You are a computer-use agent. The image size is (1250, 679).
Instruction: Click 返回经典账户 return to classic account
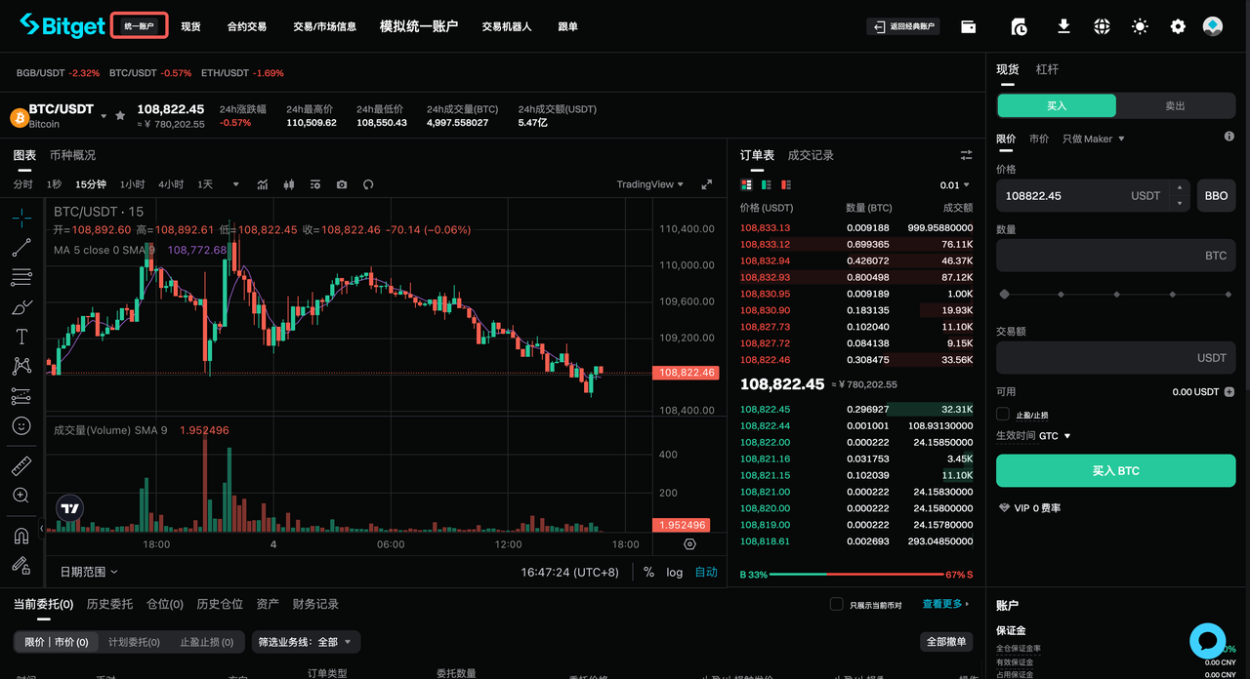point(903,26)
